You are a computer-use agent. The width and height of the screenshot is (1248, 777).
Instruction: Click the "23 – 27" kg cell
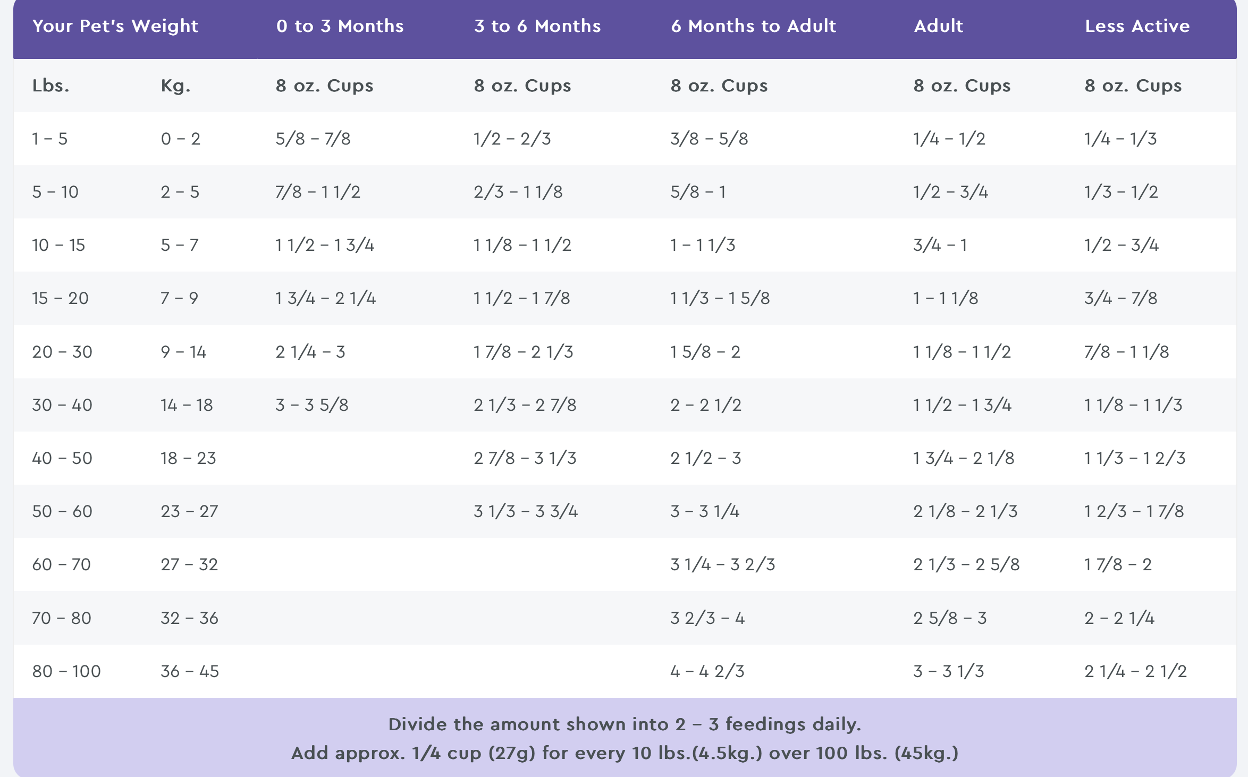coord(189,511)
